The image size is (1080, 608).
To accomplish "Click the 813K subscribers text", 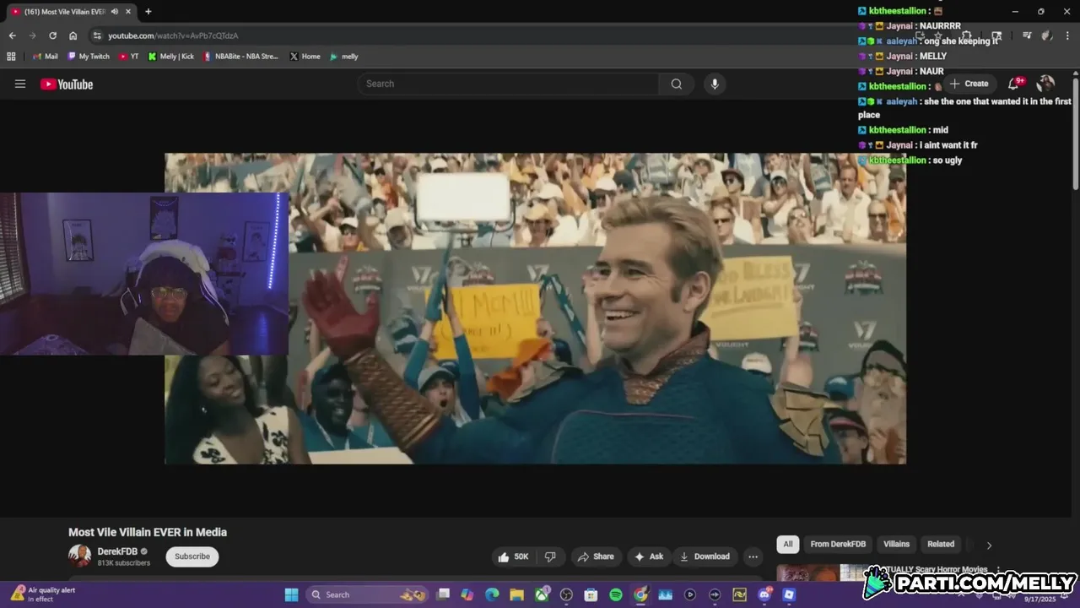I will (x=123, y=563).
